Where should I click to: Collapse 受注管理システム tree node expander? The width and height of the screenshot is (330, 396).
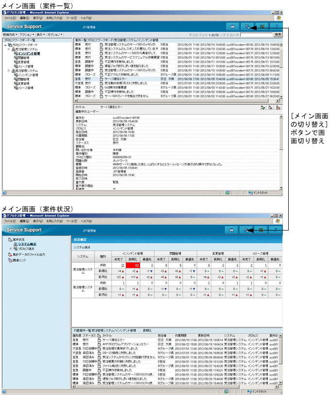tap(9, 49)
